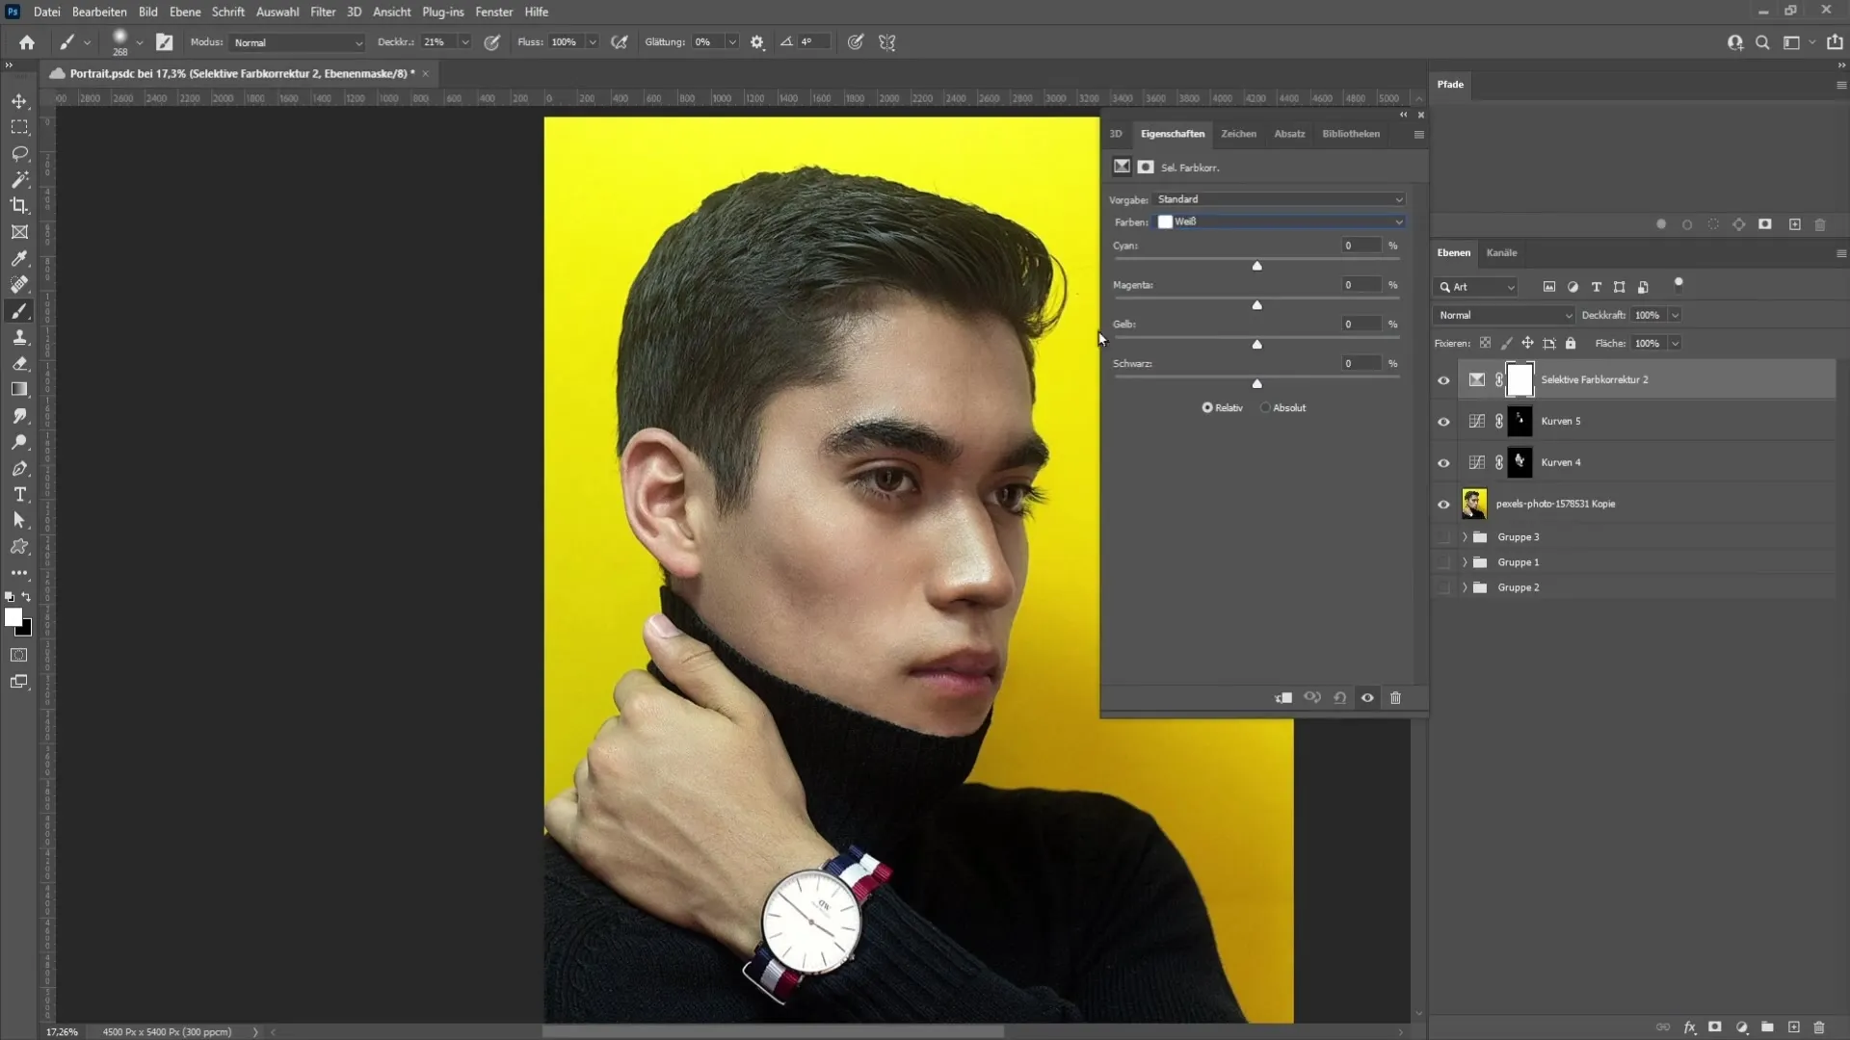Select the Clone Stamp tool
Viewport: 1850px width, 1040px height.
(x=19, y=338)
